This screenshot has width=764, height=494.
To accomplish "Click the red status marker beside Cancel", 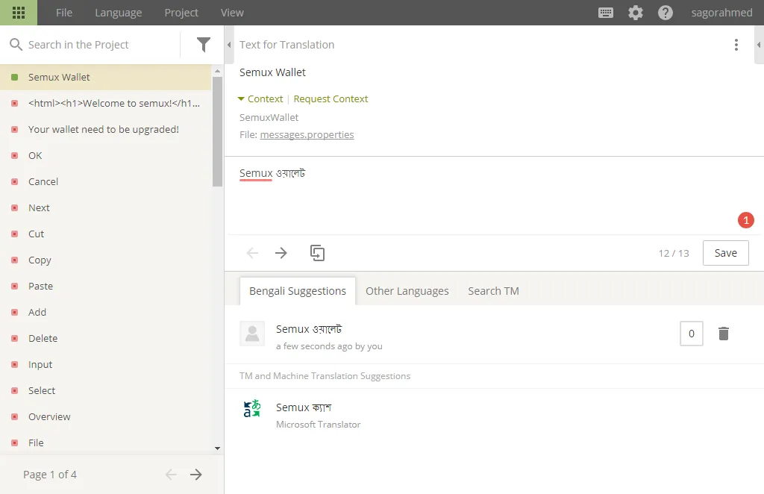I will coord(15,182).
